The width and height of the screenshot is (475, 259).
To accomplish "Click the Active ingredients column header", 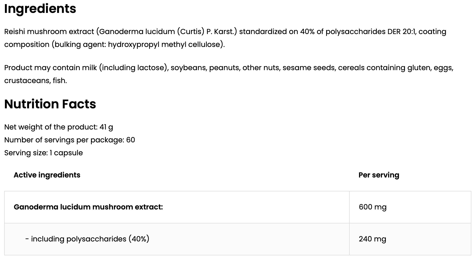I will coord(47,175).
